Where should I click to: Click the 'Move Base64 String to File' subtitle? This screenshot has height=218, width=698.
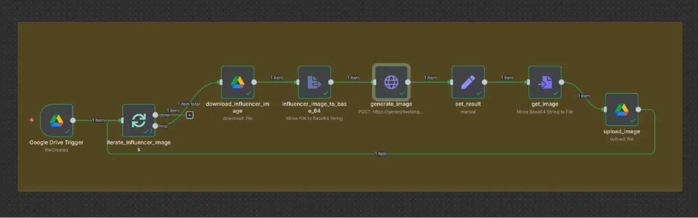pyautogui.click(x=545, y=111)
